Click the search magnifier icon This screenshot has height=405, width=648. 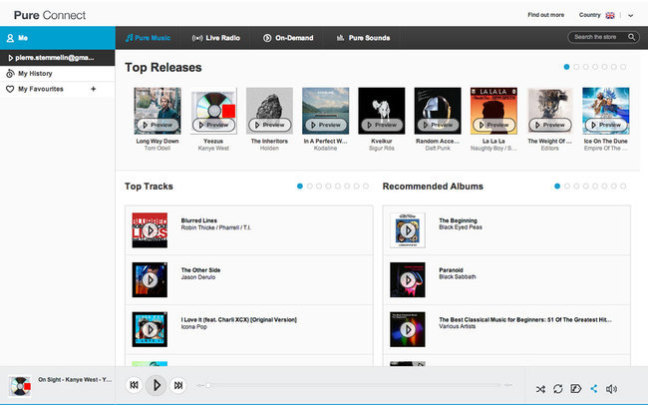(631, 37)
